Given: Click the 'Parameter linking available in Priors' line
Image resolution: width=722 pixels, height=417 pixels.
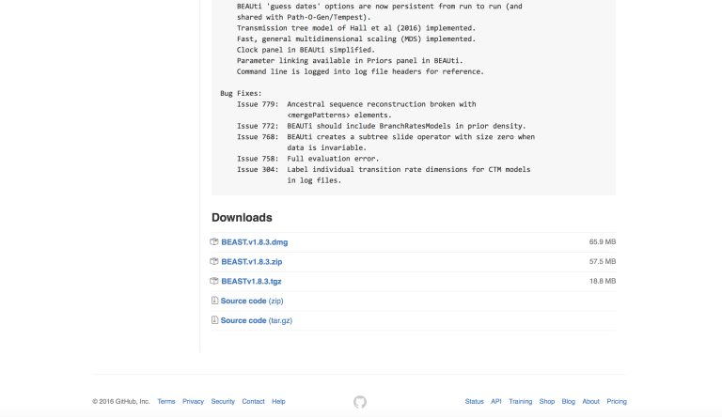Looking at the screenshot, I should [350, 61].
